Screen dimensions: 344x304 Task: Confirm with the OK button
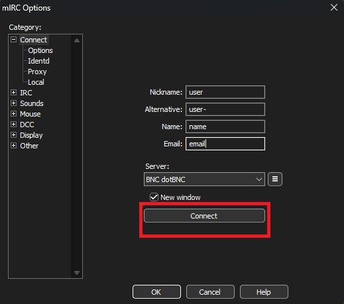click(156, 292)
